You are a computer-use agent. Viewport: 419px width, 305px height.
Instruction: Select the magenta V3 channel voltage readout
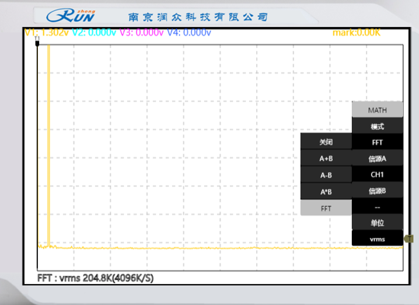click(x=141, y=33)
